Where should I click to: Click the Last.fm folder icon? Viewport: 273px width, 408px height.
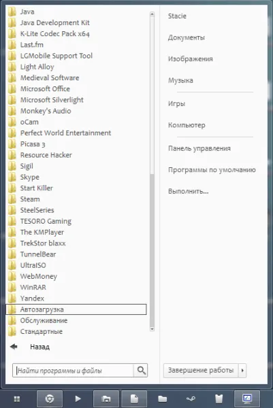coord(12,45)
